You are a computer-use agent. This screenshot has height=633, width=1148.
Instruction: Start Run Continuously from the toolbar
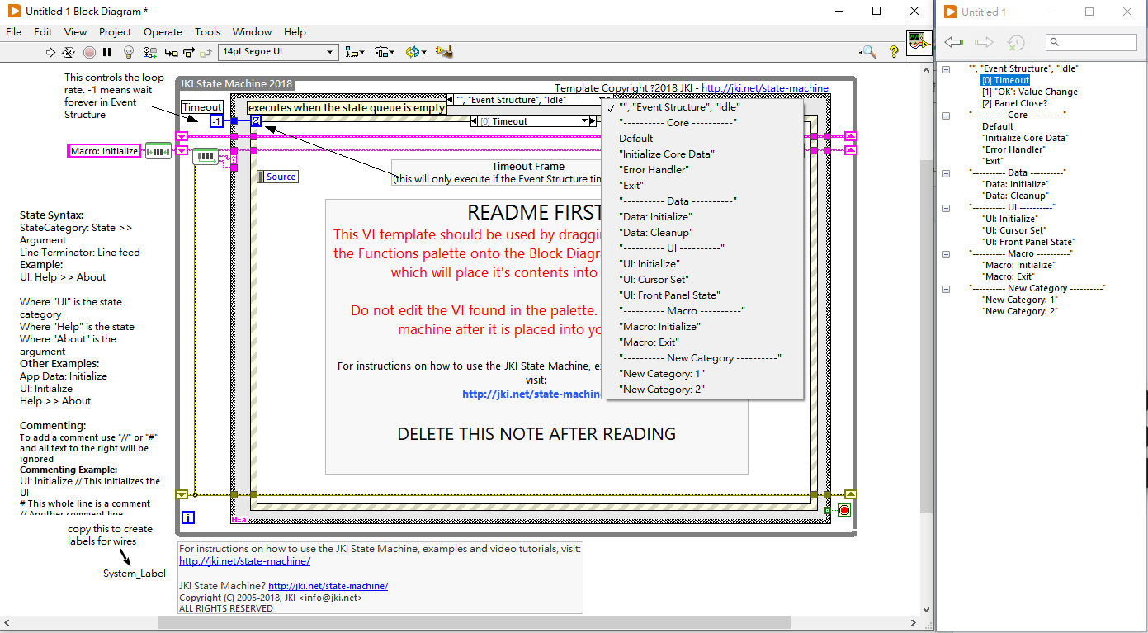69,52
